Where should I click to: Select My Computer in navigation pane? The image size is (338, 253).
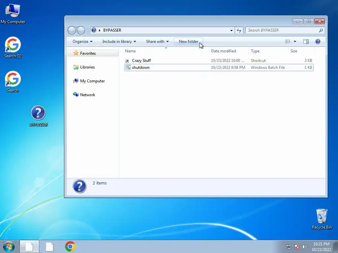[x=92, y=81]
